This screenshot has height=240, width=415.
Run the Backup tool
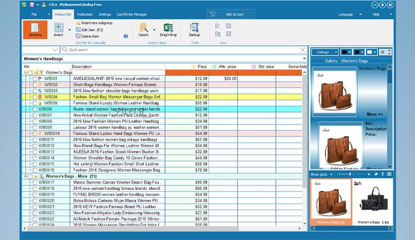pyautogui.click(x=194, y=30)
